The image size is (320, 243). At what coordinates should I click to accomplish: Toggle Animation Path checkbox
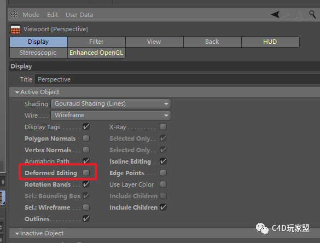click(x=86, y=161)
